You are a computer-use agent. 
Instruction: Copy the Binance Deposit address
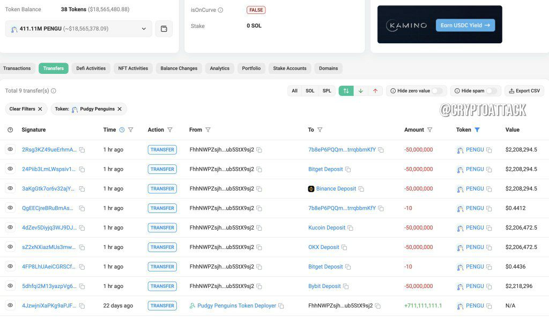point(361,189)
